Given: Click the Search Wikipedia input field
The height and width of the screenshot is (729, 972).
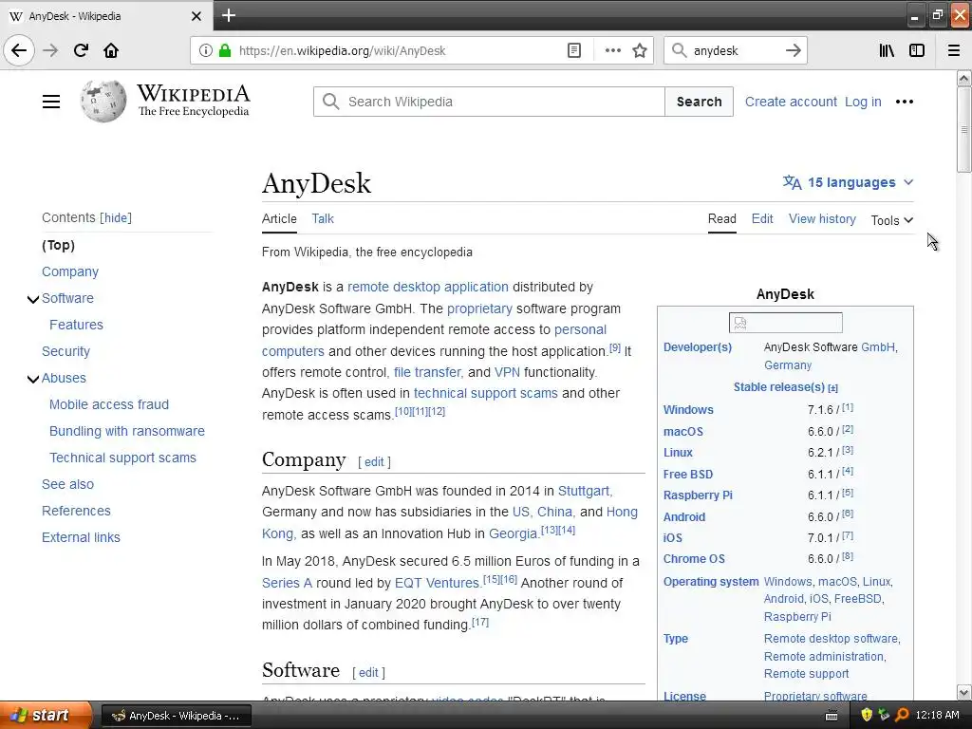Looking at the screenshot, I should tap(489, 102).
